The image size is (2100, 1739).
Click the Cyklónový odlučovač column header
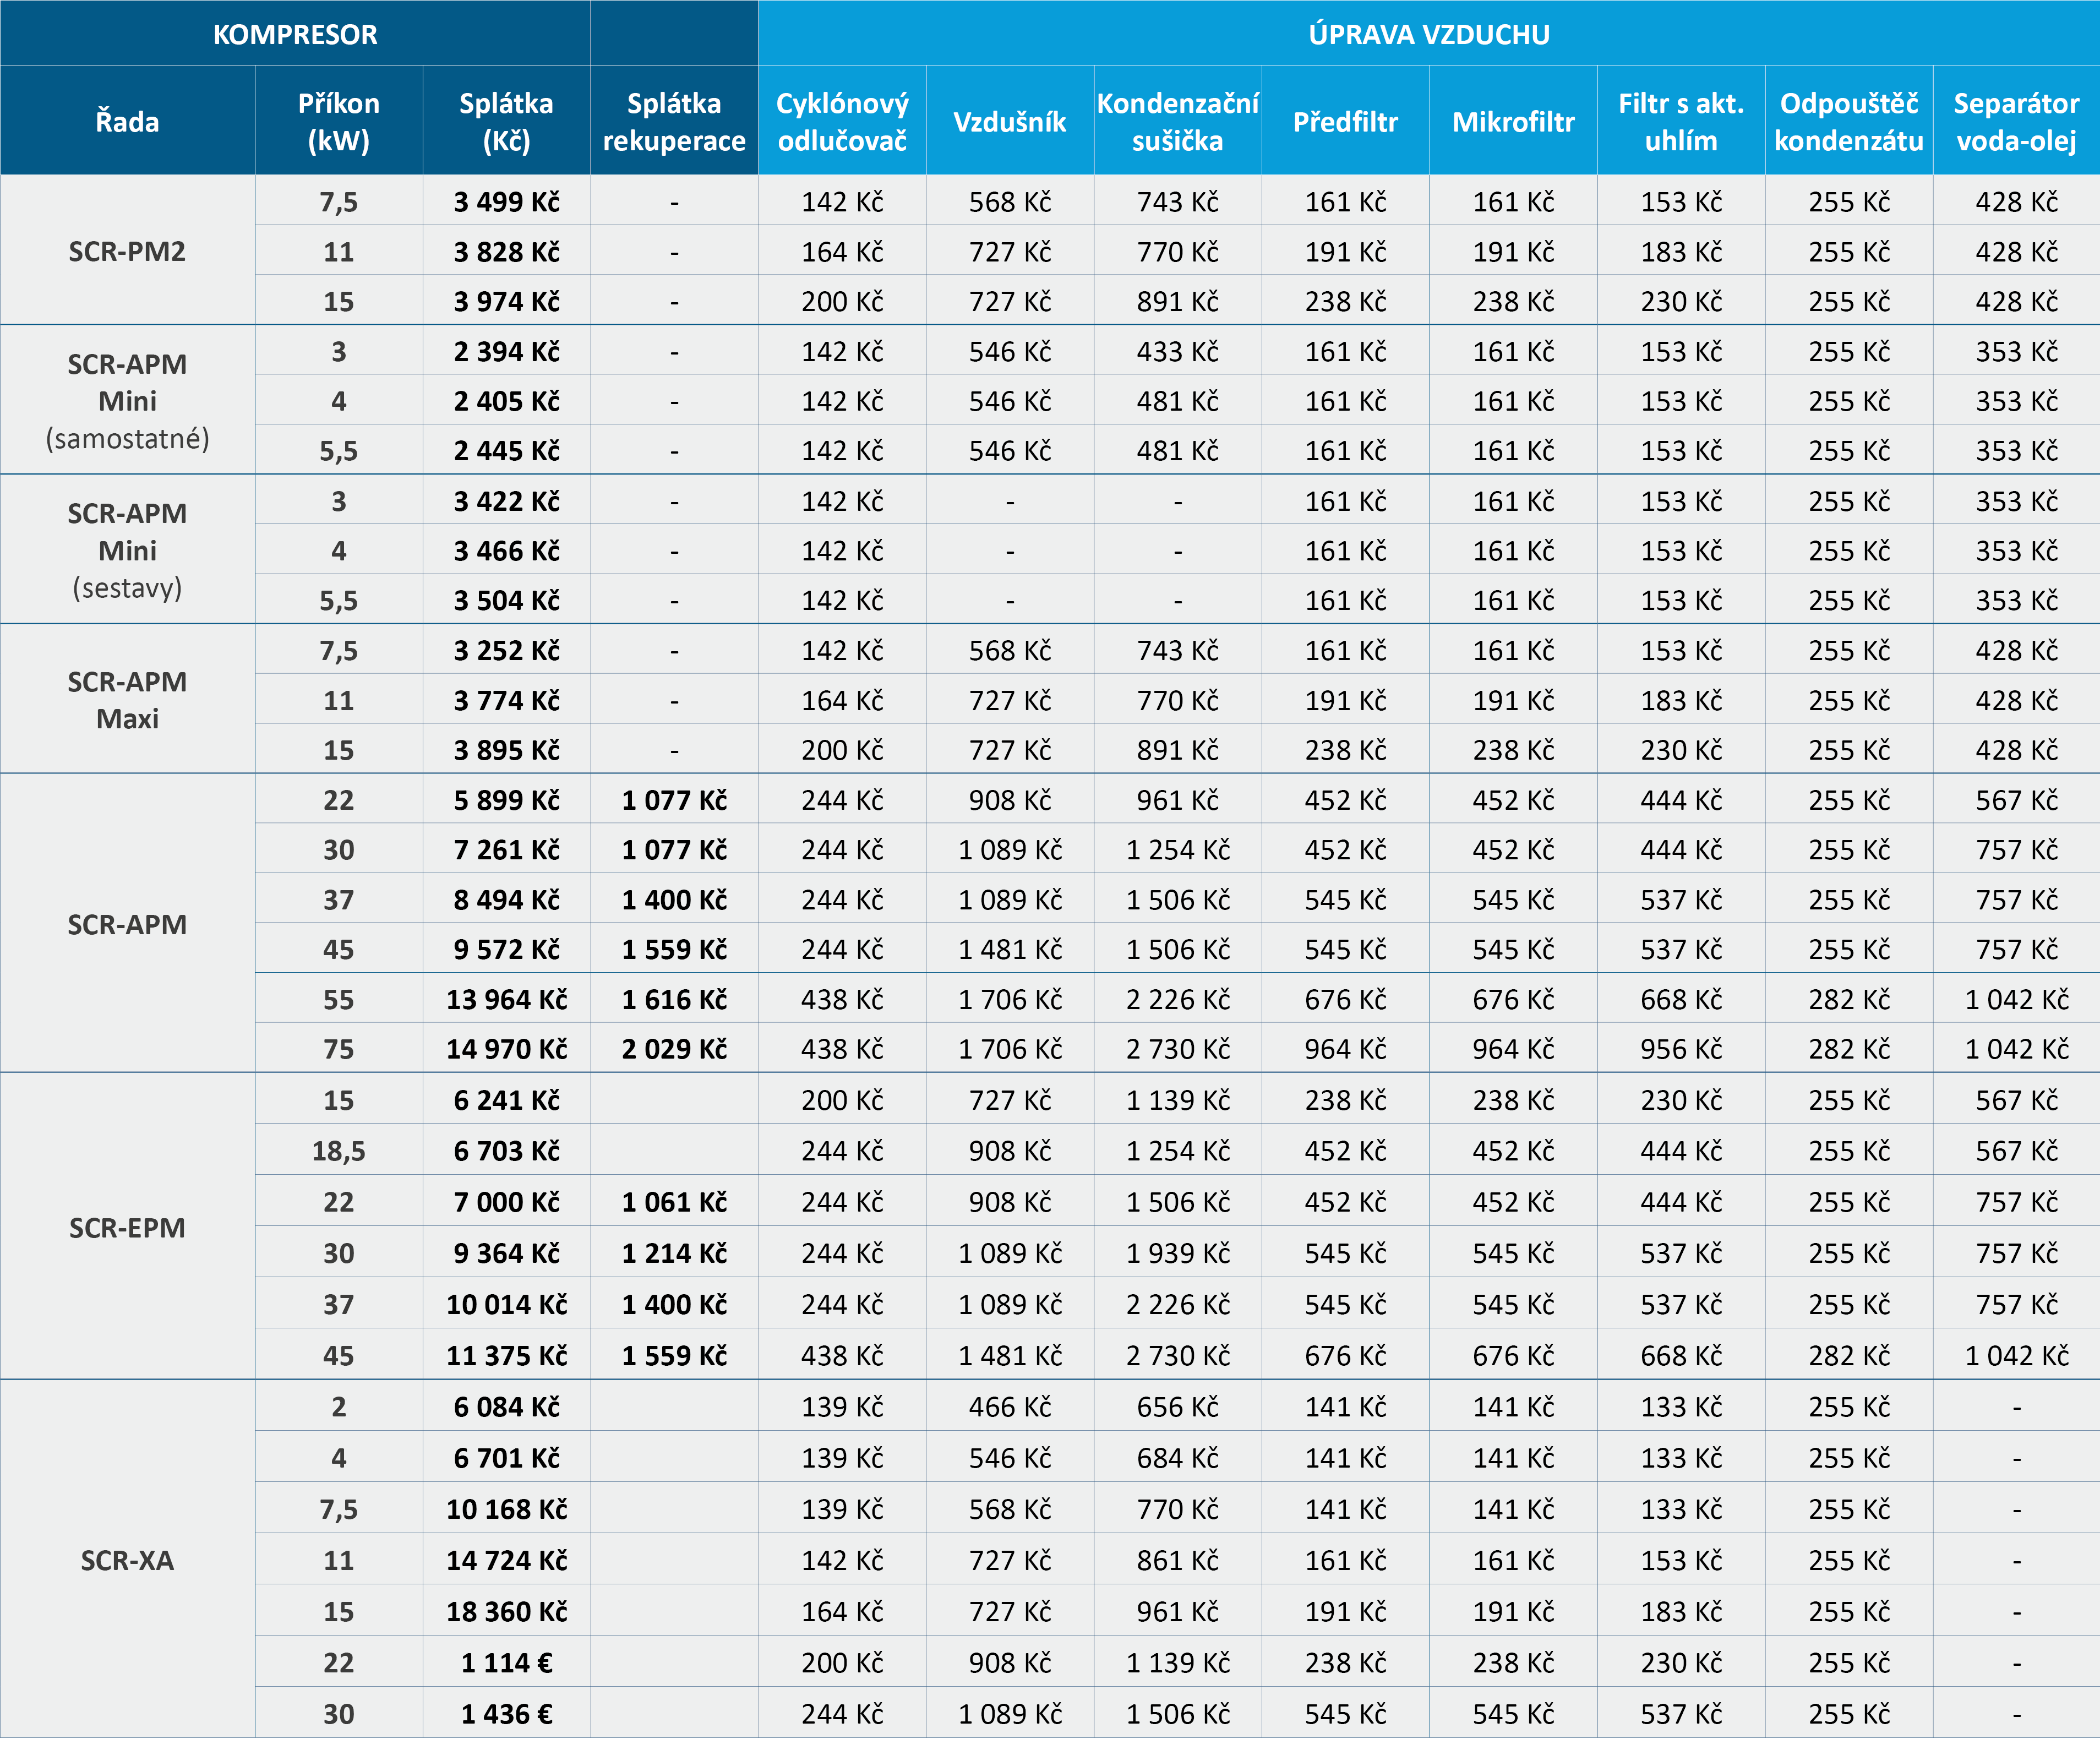coord(842,122)
